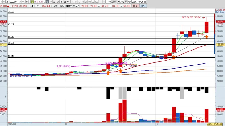Click the chart dots tool icon
The height and width of the screenshot is (126, 225).
(x=119, y=2)
